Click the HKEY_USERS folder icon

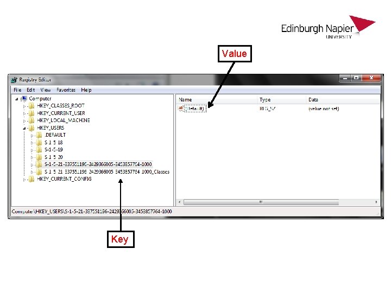coord(31,128)
